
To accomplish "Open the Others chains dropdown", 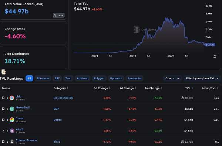I will coord(172,79).
